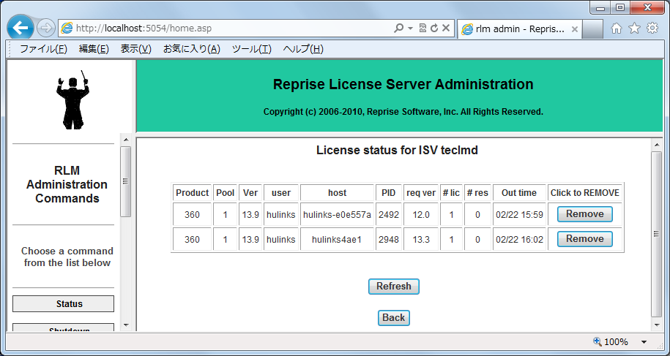Go to the browser Home icon
This screenshot has width=670, height=356.
(x=616, y=29)
